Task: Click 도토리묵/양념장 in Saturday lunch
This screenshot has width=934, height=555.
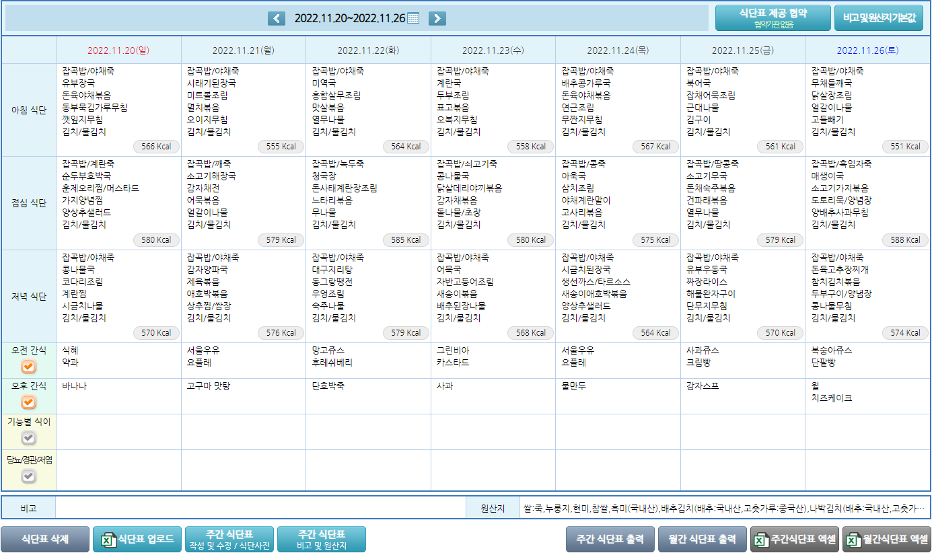Action: point(842,200)
